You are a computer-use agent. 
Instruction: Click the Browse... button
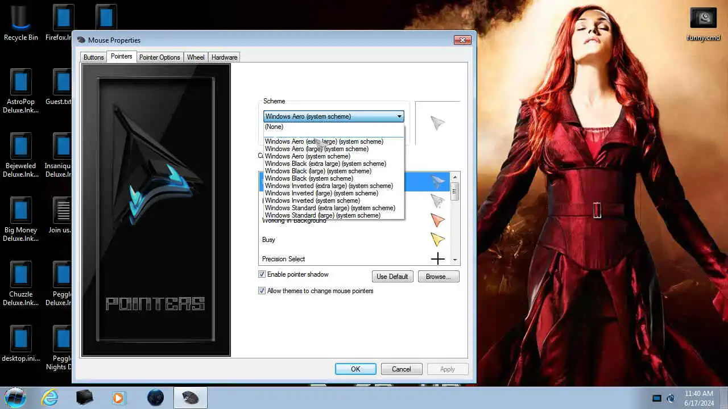tap(439, 277)
